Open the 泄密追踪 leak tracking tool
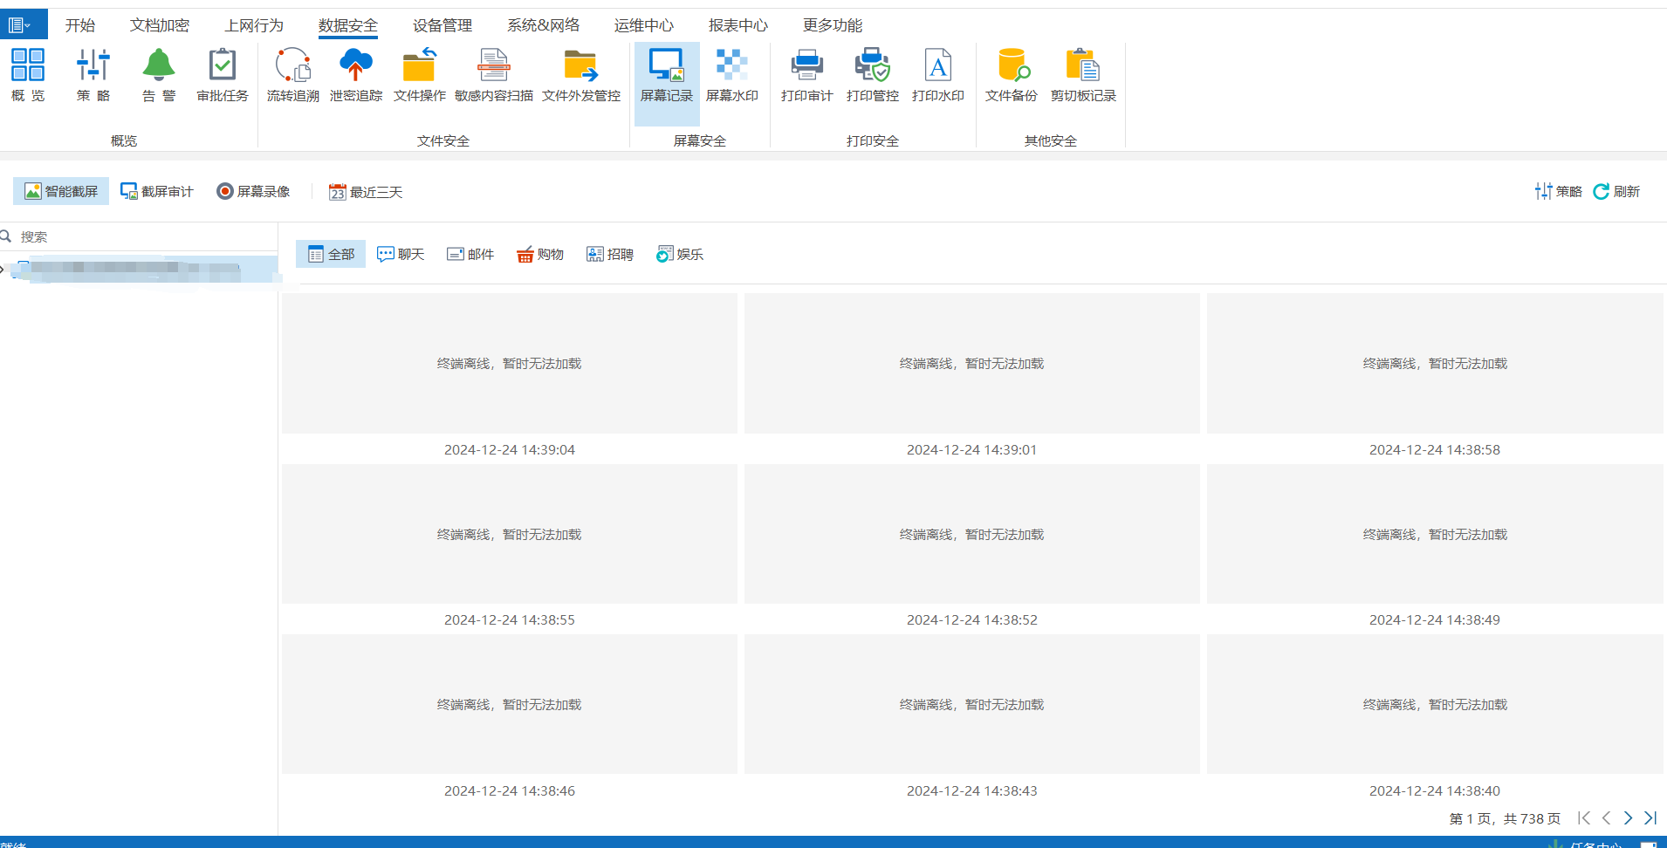Viewport: 1667px width, 848px height. [x=355, y=75]
